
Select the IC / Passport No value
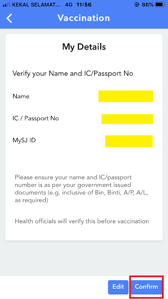click(x=127, y=119)
